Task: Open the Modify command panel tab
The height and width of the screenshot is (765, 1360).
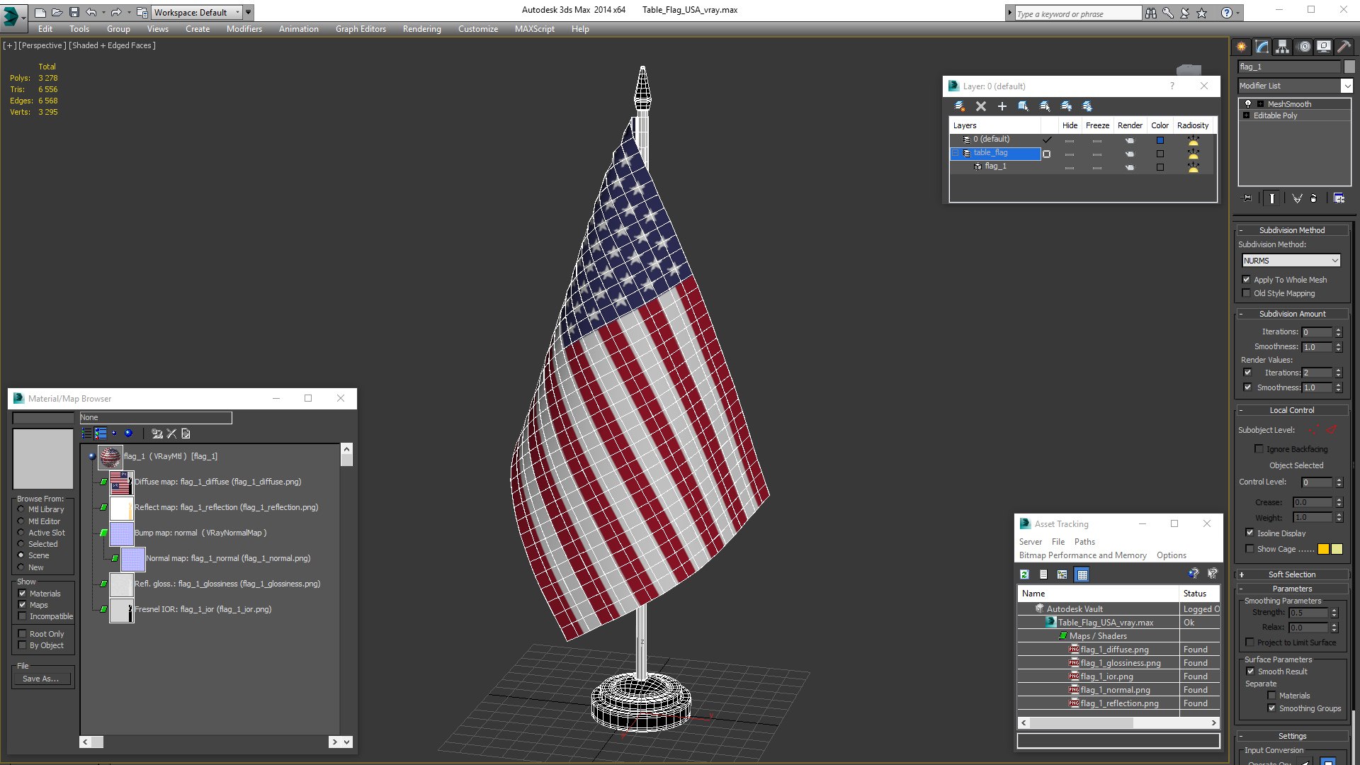Action: click(x=1262, y=47)
